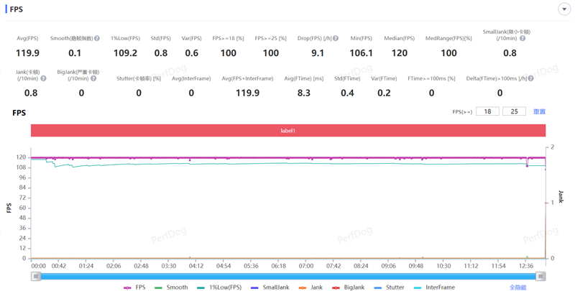Click help icon beside SmallJank metric
The height and width of the screenshot is (291, 575).
(522, 38)
